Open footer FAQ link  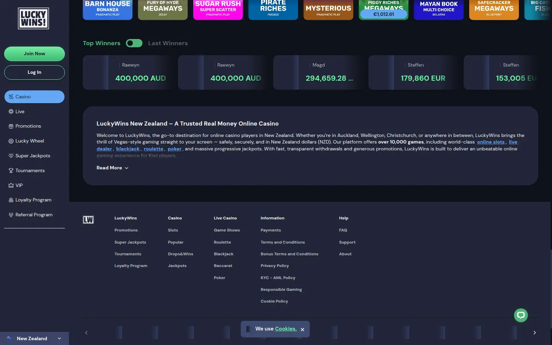343,230
